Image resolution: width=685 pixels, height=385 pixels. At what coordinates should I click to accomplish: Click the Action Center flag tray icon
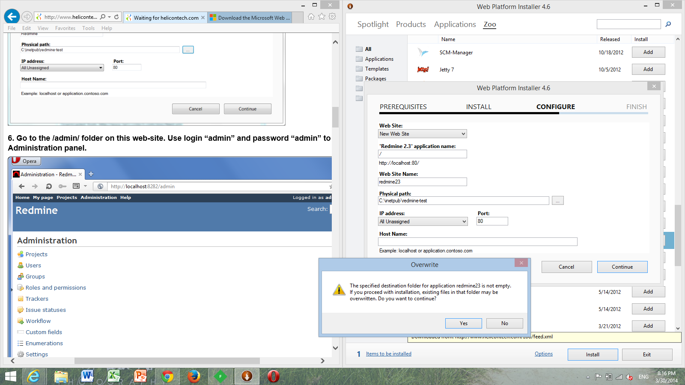pyautogui.click(x=598, y=377)
